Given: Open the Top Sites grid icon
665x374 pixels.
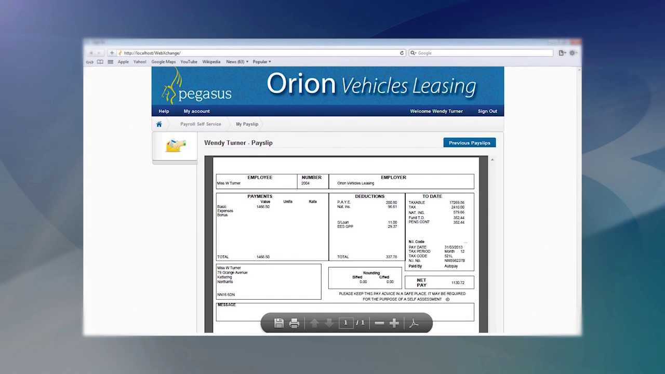Looking at the screenshot, I should pos(110,62).
